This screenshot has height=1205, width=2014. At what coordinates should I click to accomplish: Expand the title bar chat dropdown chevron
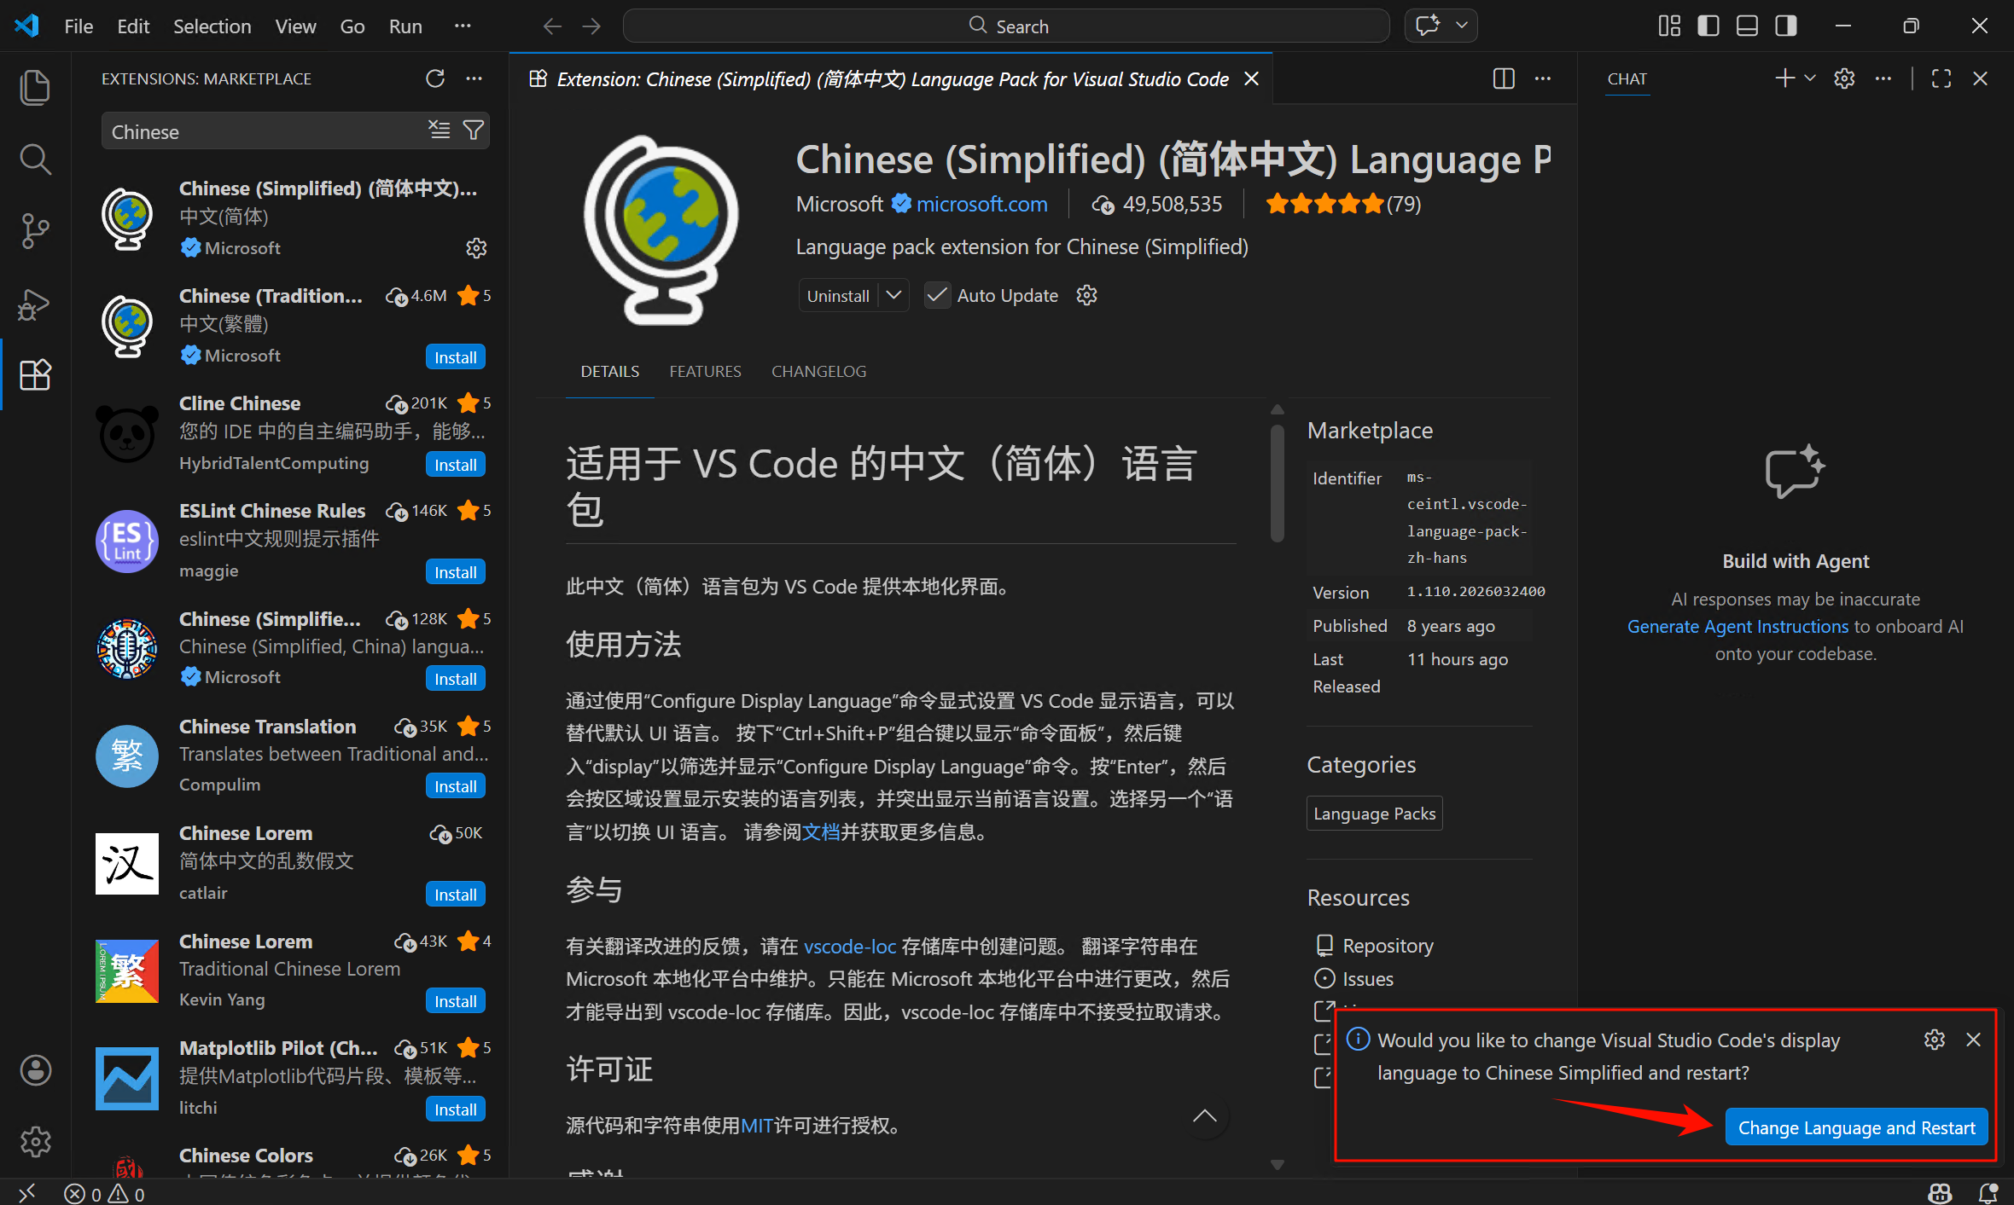tap(1462, 26)
